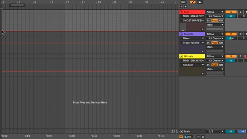
Task: Open Kick's MDD SNAKE device chooser
Action: (x=192, y=16)
